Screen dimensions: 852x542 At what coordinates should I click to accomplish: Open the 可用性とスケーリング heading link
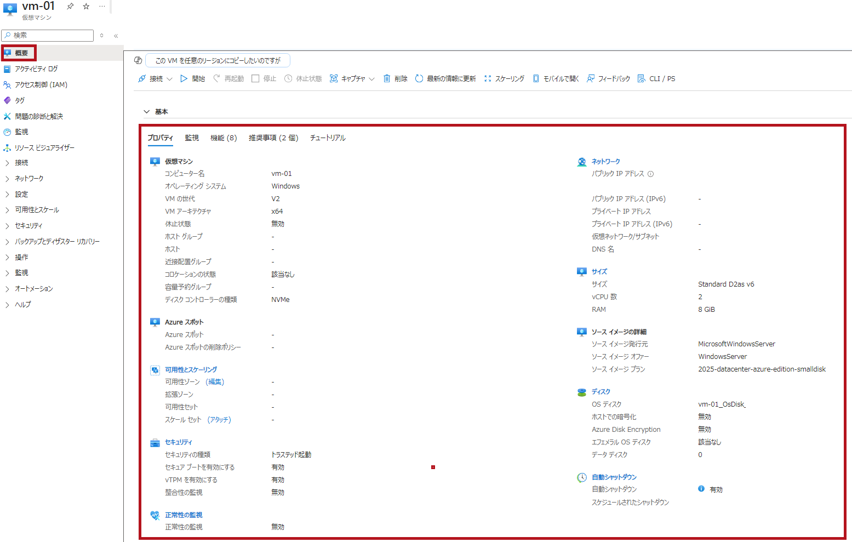click(x=191, y=370)
